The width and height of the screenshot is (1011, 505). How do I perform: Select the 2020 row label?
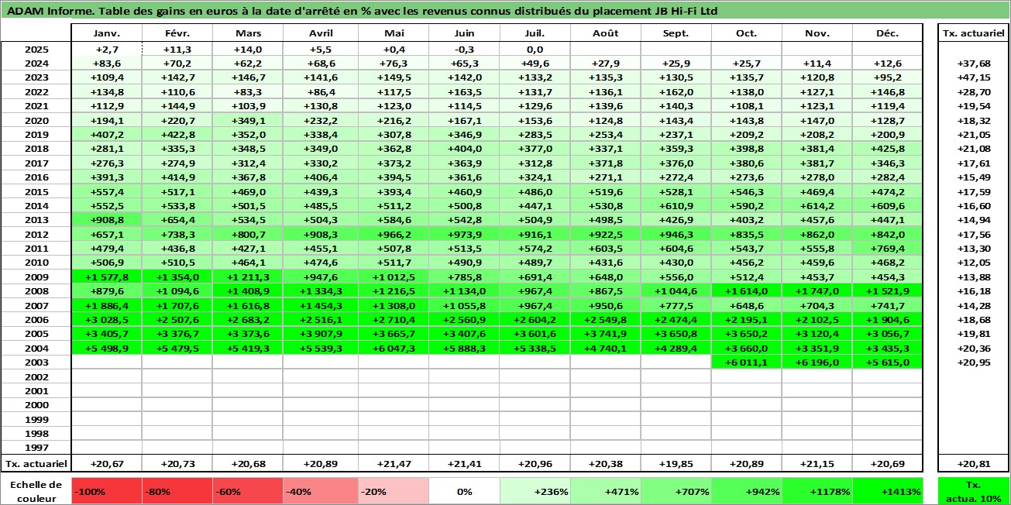click(36, 120)
